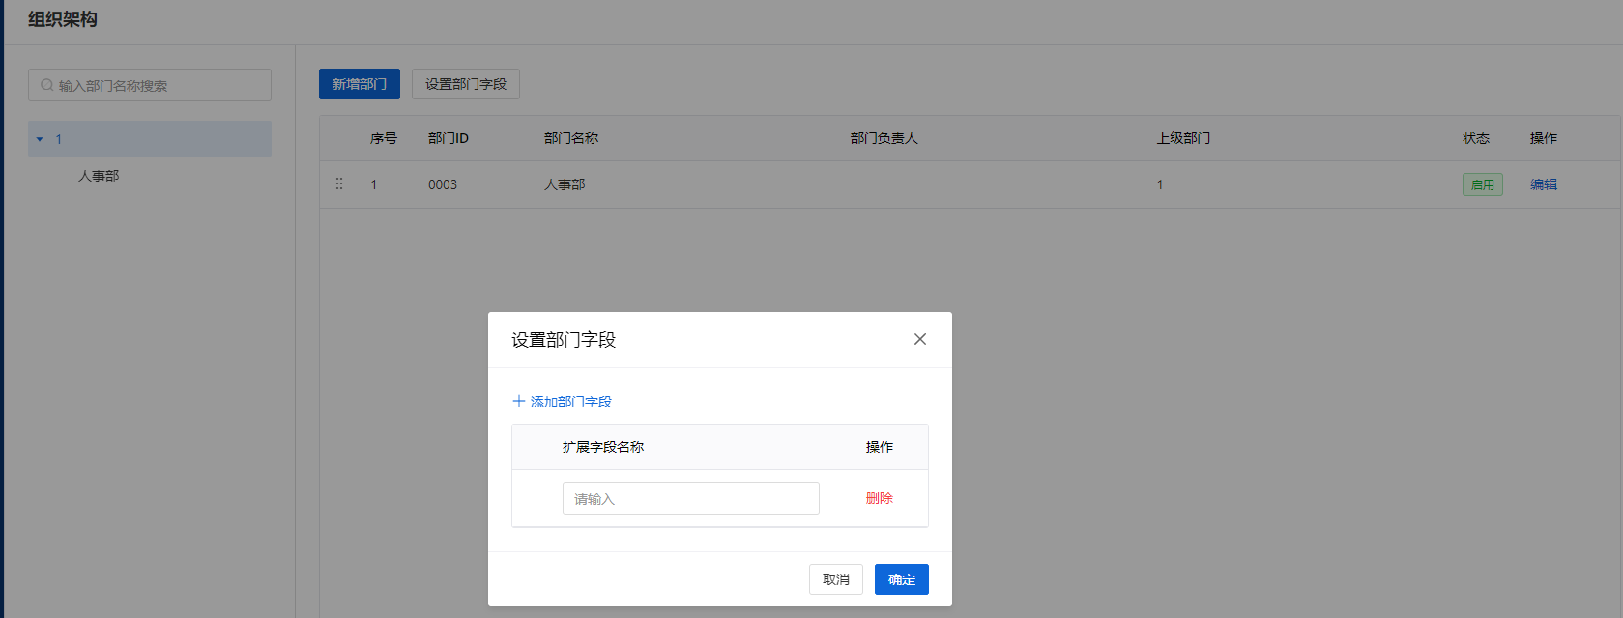The image size is (1623, 618).
Task: Click the 部门名称 column header
Action: coord(571,138)
